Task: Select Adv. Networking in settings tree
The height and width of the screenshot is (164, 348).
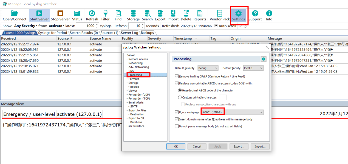Action: [139, 67]
